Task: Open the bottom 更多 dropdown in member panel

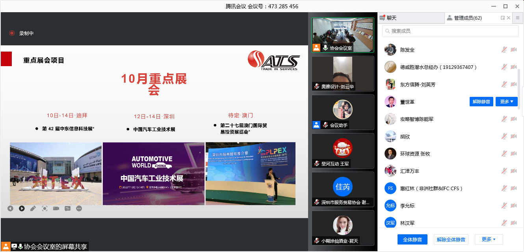Action: point(489,239)
